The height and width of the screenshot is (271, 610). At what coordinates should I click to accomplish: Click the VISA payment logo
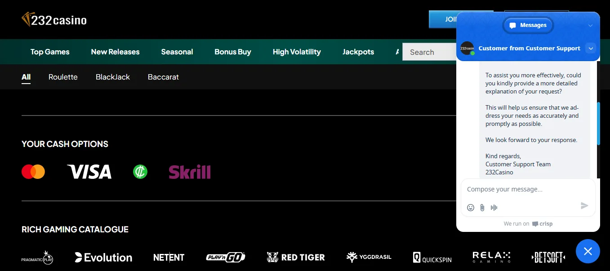point(89,172)
